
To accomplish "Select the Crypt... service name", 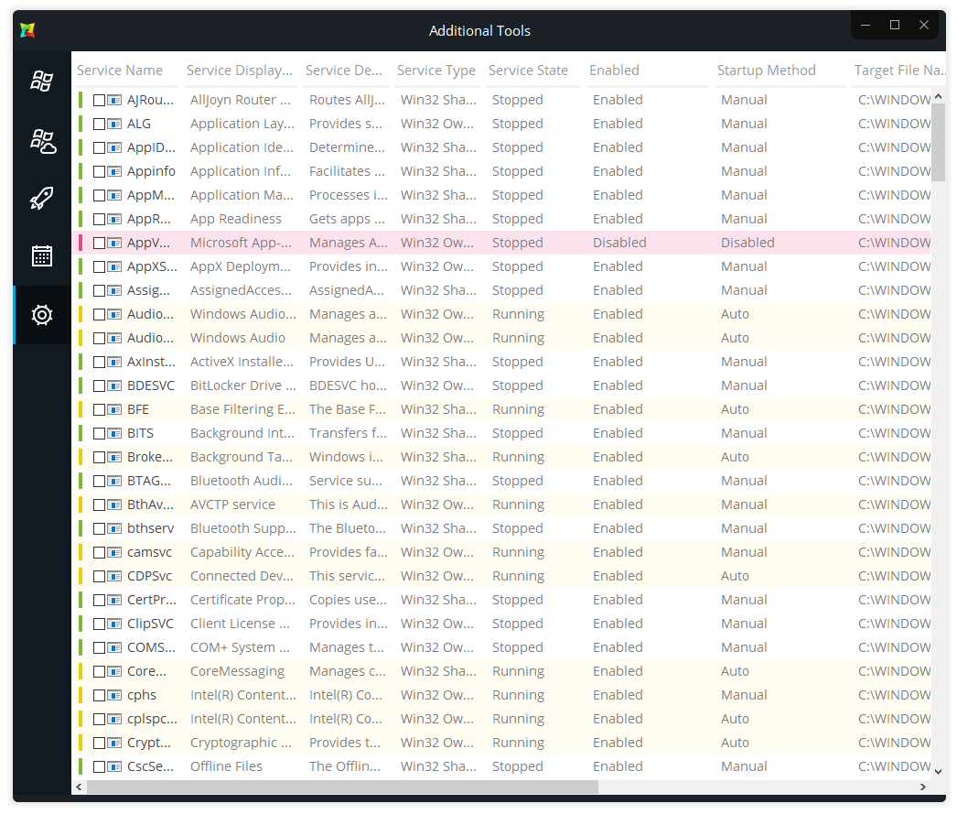I will [149, 743].
